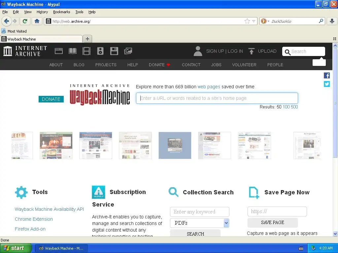
Task: Select the Wayback Machine tab
Action: click(41, 39)
